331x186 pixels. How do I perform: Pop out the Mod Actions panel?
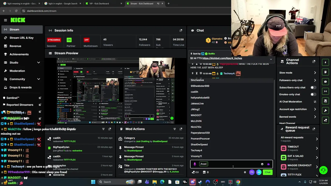[181, 129]
